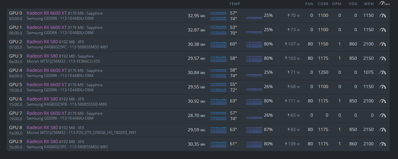
Task: Open the tuning speedometer for GPU 2
Action: (x=382, y=44)
